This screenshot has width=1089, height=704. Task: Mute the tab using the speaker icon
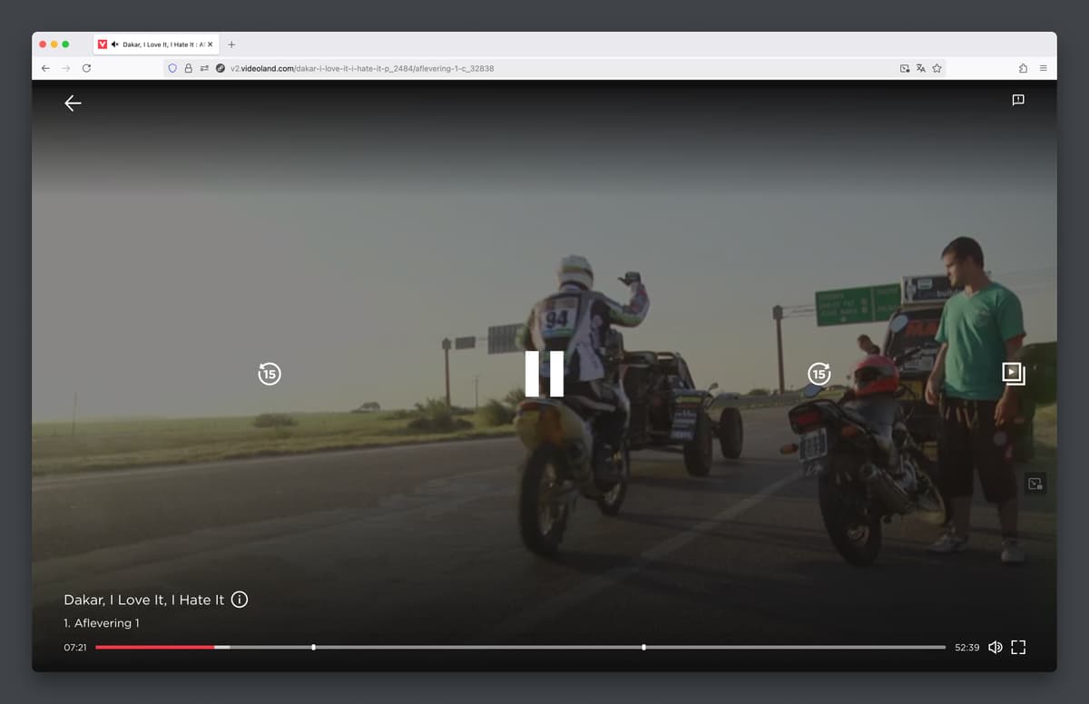click(115, 44)
